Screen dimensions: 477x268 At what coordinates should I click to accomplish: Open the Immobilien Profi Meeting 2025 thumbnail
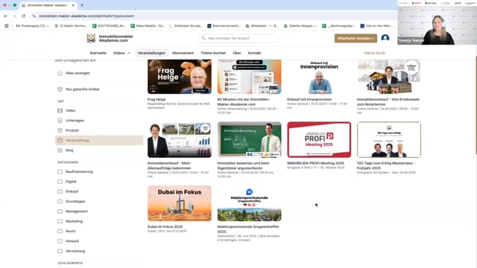319,140
